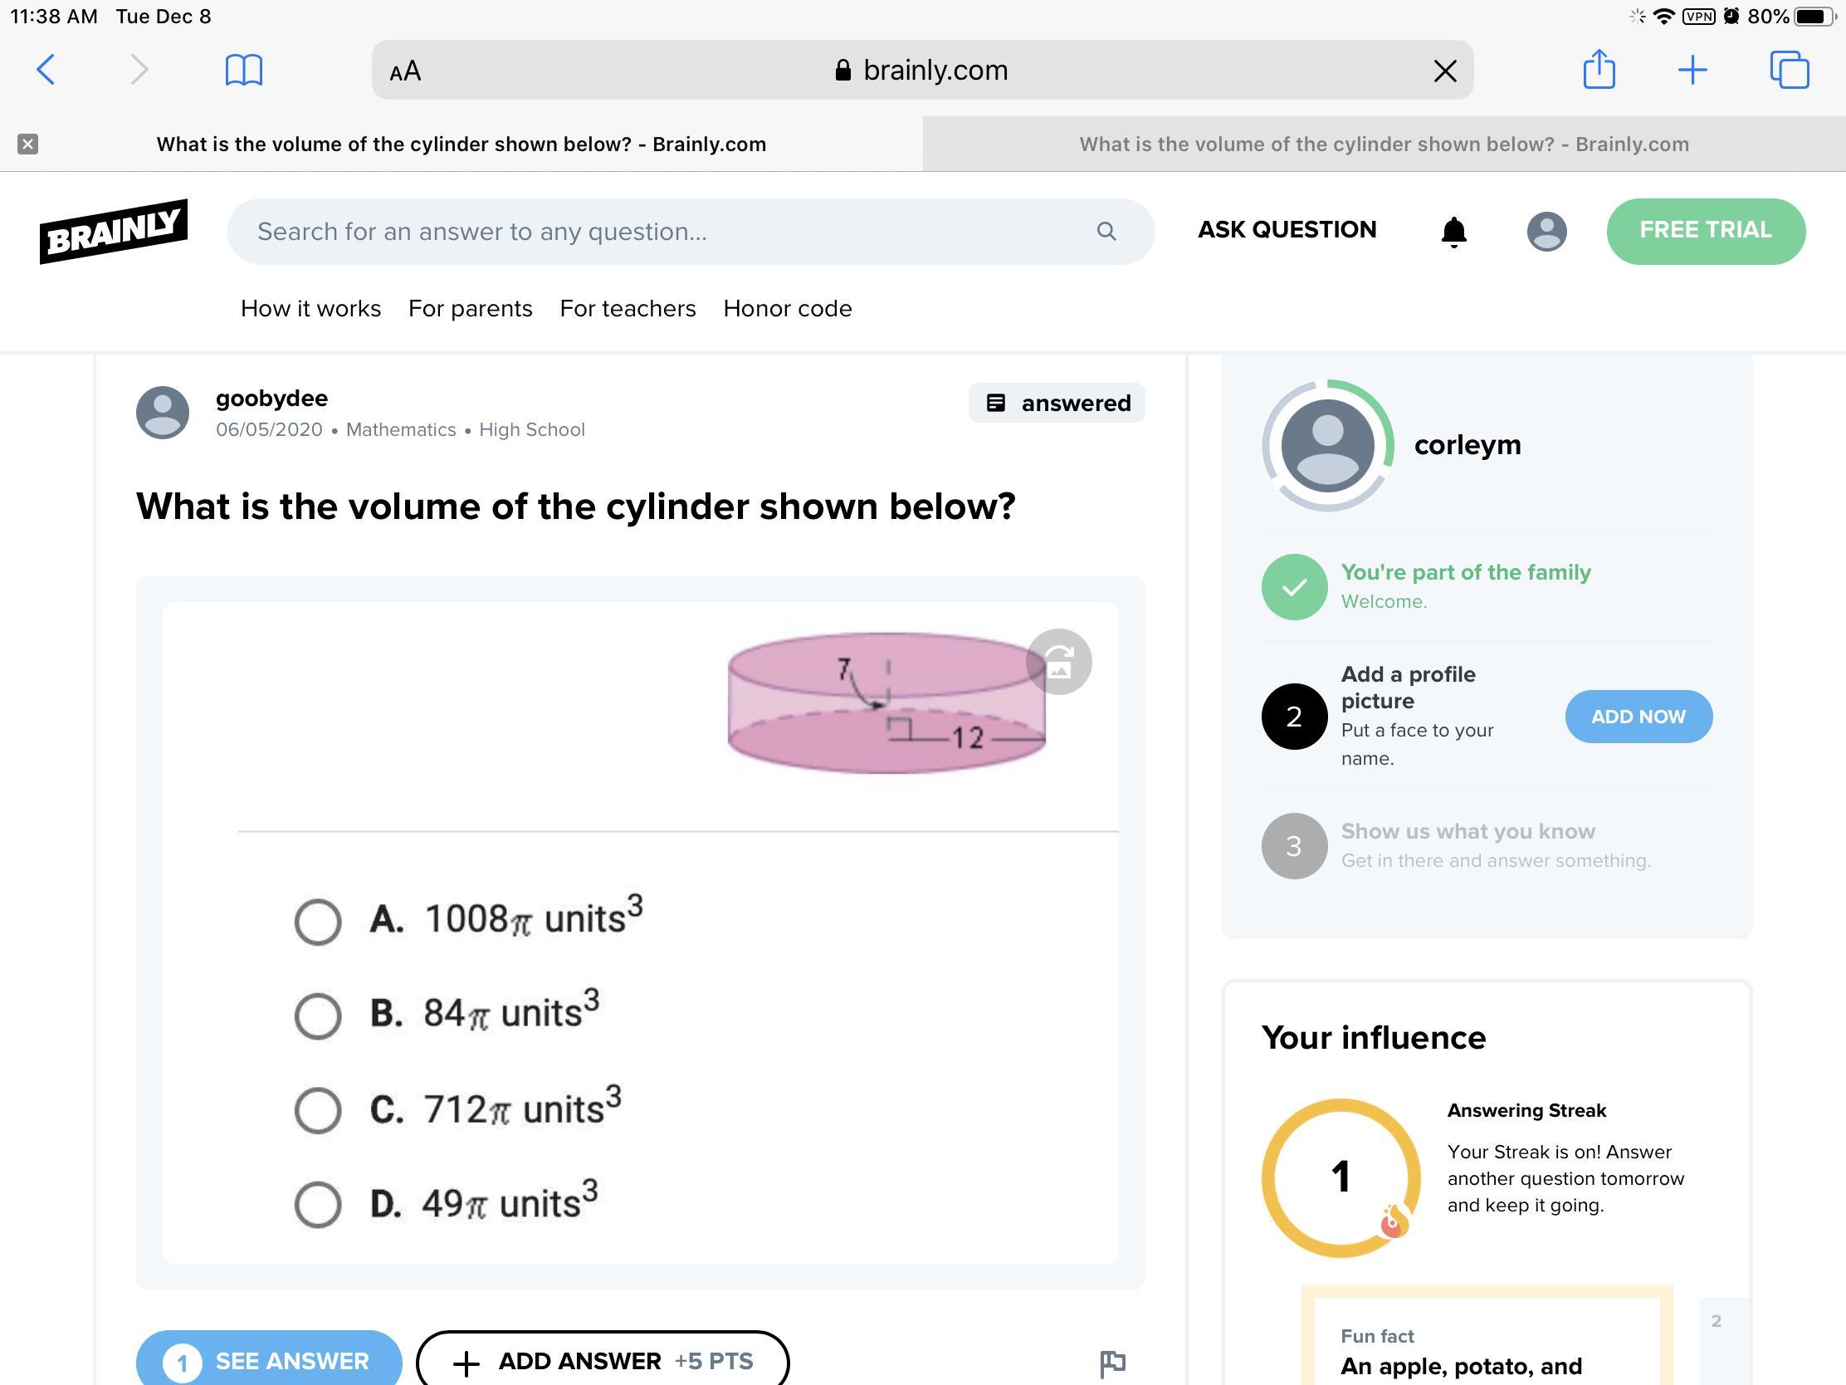This screenshot has height=1385, width=1846.
Task: Click the SEE ANSWER button
Action: pyautogui.click(x=269, y=1361)
